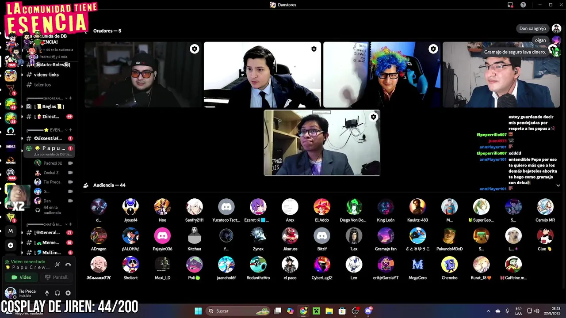Image resolution: width=566 pixels, height=318 pixels.
Task: Select the Papu stage channel
Action: 50,150
